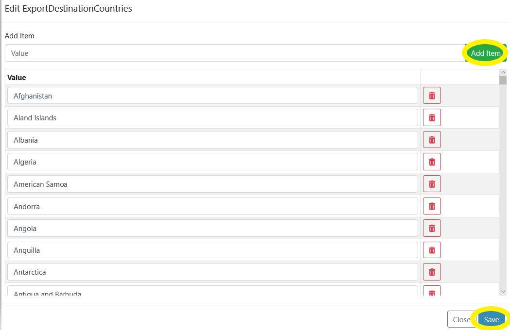
Task: Click the Antarctica text field
Action: click(212, 272)
